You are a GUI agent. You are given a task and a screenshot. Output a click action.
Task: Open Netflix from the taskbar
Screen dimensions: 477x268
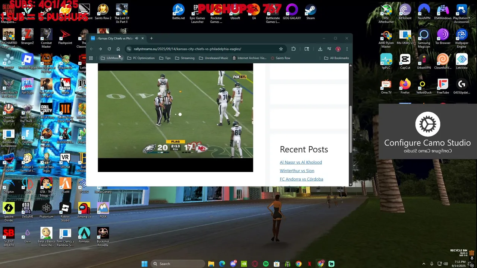pyautogui.click(x=309, y=264)
